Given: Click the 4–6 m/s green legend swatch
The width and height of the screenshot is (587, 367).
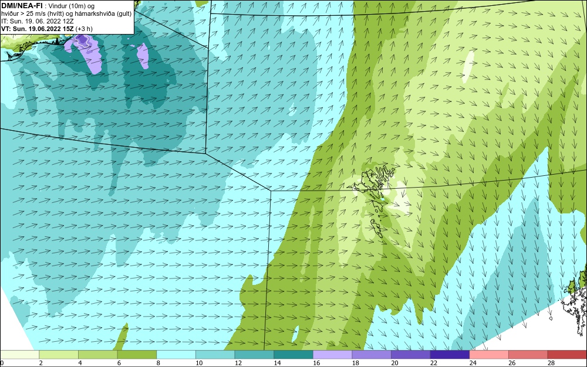Looking at the screenshot, I should tap(97, 355).
